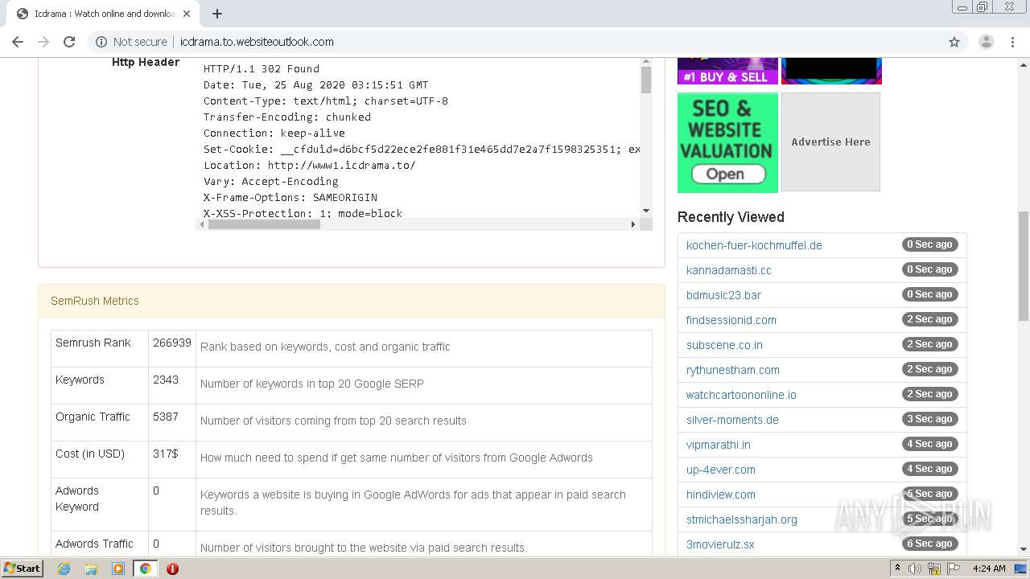Select the Keywords value 2343
The image size is (1030, 579).
pyautogui.click(x=166, y=380)
